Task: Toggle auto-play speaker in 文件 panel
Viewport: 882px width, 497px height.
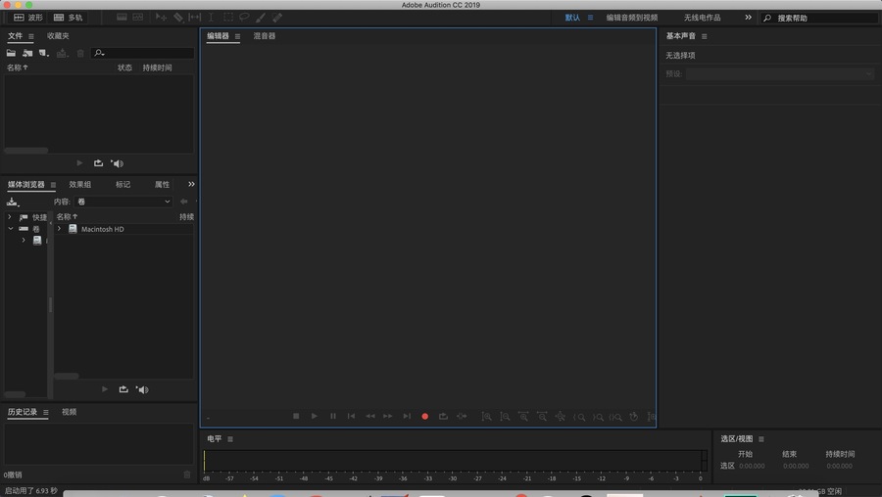Action: 117,163
